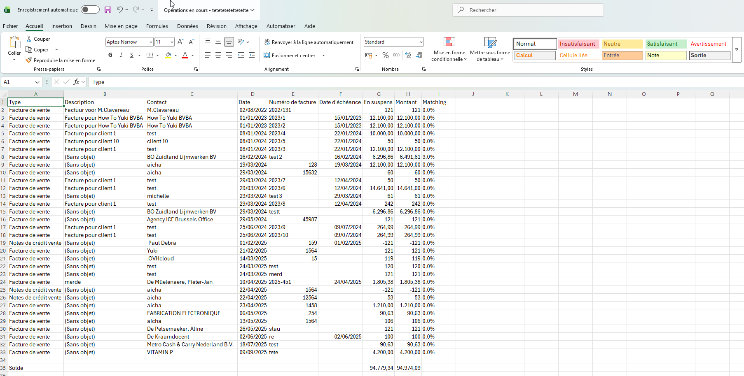744x376 pixels.
Task: Apply the Satisfaisant cell style
Action: point(666,44)
